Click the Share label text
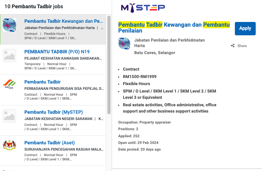The width and height of the screenshot is (262, 171). pyautogui.click(x=242, y=46)
